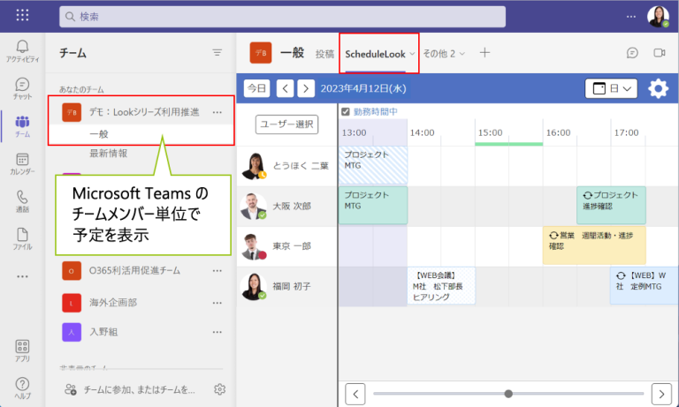Screen dimensions: 679x407
Task: Toggle the 勤務時間中 checkbox
Action: [346, 111]
